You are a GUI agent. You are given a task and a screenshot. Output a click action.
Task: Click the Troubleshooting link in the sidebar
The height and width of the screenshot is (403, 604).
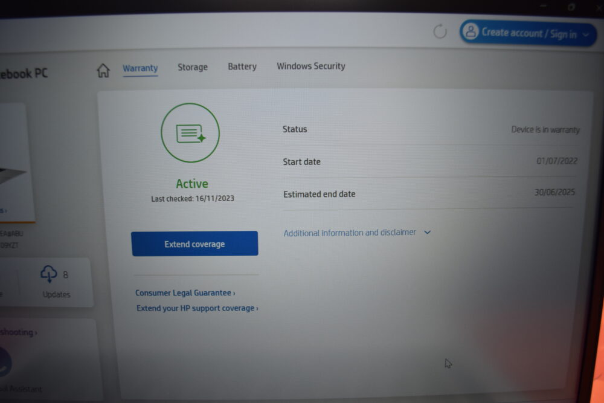(19, 332)
